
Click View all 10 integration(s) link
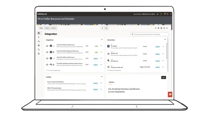point(53,70)
